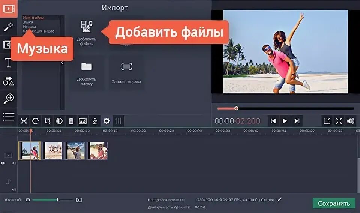Toggle video track visibility eye

(x=3, y=163)
